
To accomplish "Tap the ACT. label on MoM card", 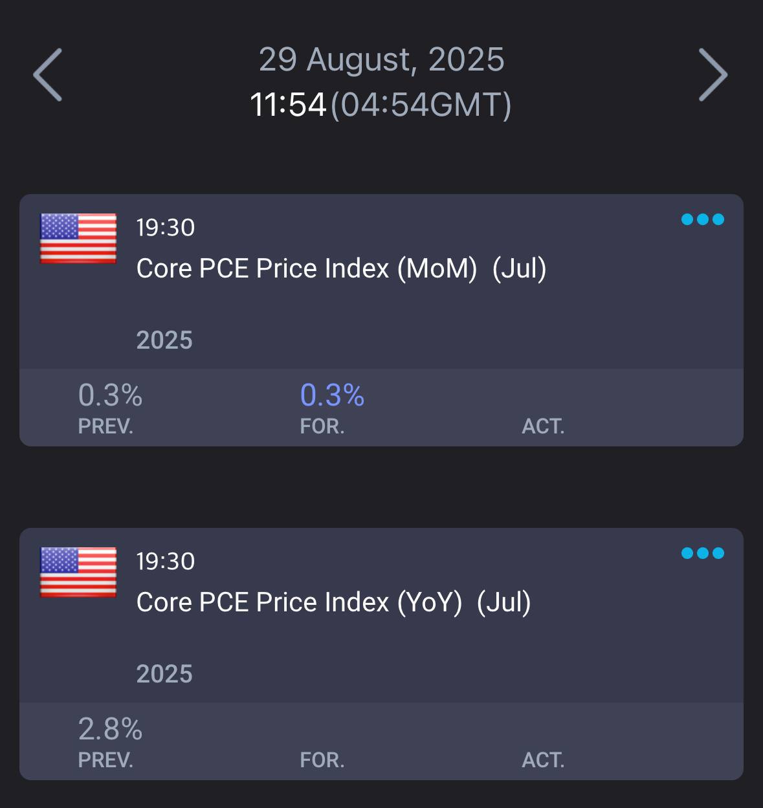I will 544,426.
